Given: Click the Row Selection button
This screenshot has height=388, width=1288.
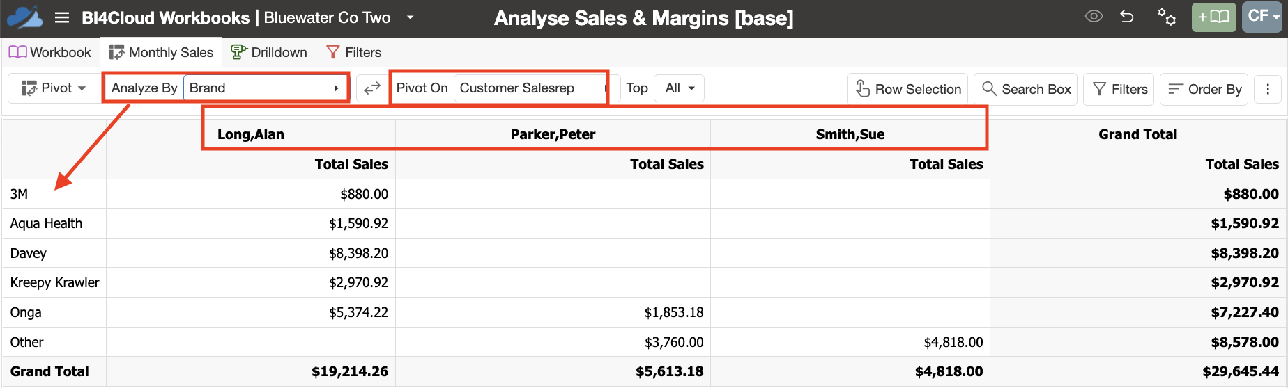Looking at the screenshot, I should [x=907, y=89].
